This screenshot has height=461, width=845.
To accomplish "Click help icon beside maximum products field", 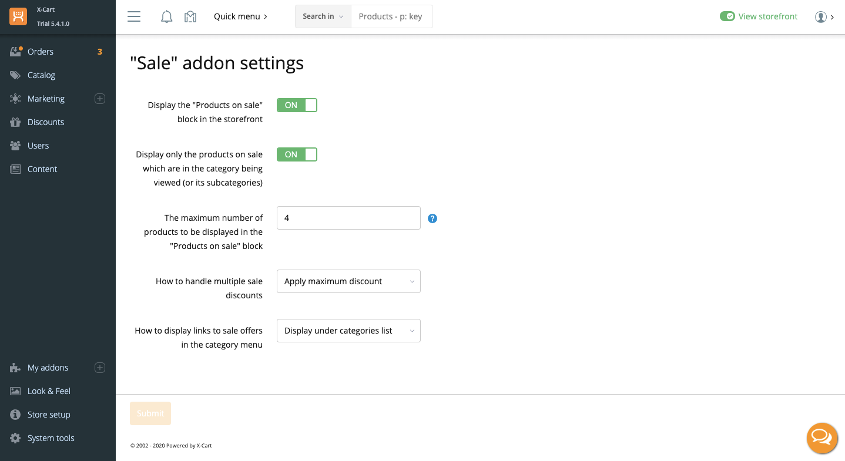I will [x=432, y=218].
